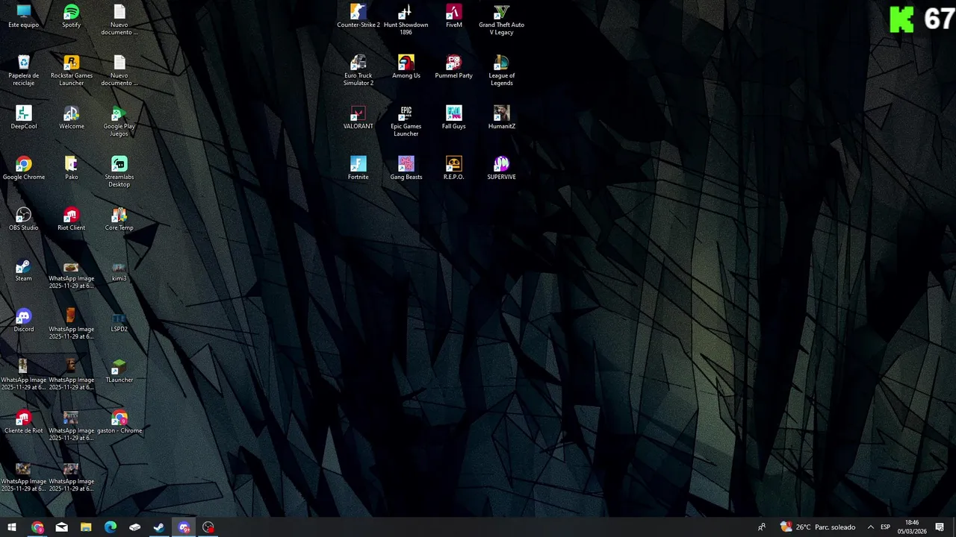The height and width of the screenshot is (537, 956).
Task: Open Streamlabs Desktop shortcut
Action: 119,172
